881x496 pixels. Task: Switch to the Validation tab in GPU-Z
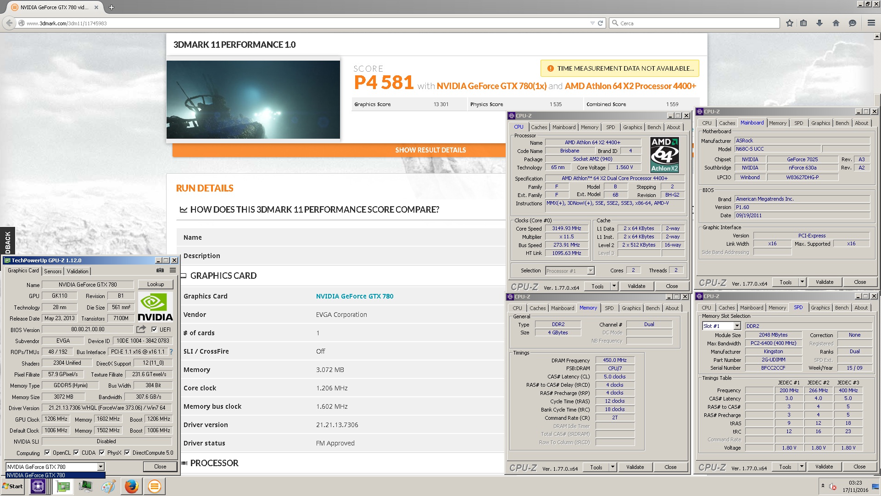pos(78,271)
